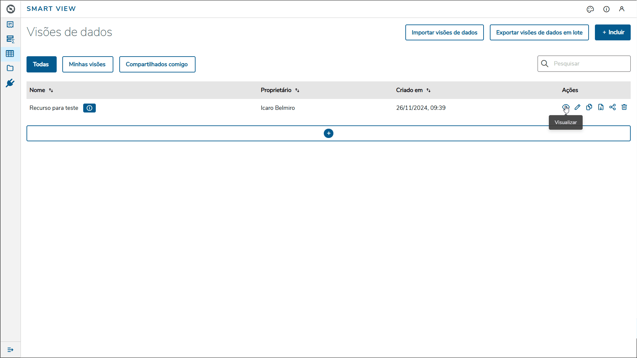
Task: Click the info circle icon in header
Action: [x=606, y=9]
